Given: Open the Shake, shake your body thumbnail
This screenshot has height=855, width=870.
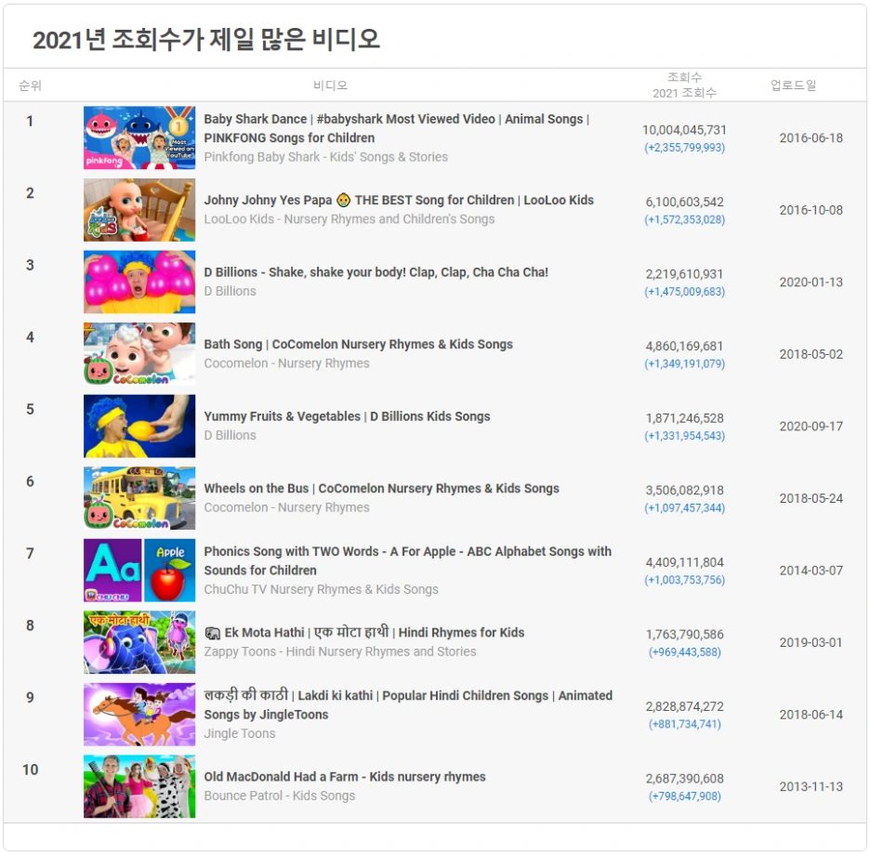Looking at the screenshot, I should pos(139,282).
